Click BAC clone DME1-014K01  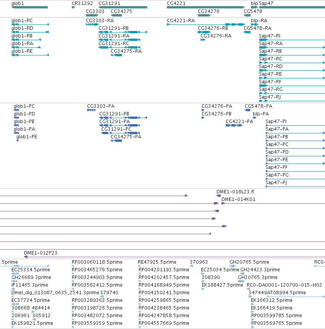click(x=238, y=199)
